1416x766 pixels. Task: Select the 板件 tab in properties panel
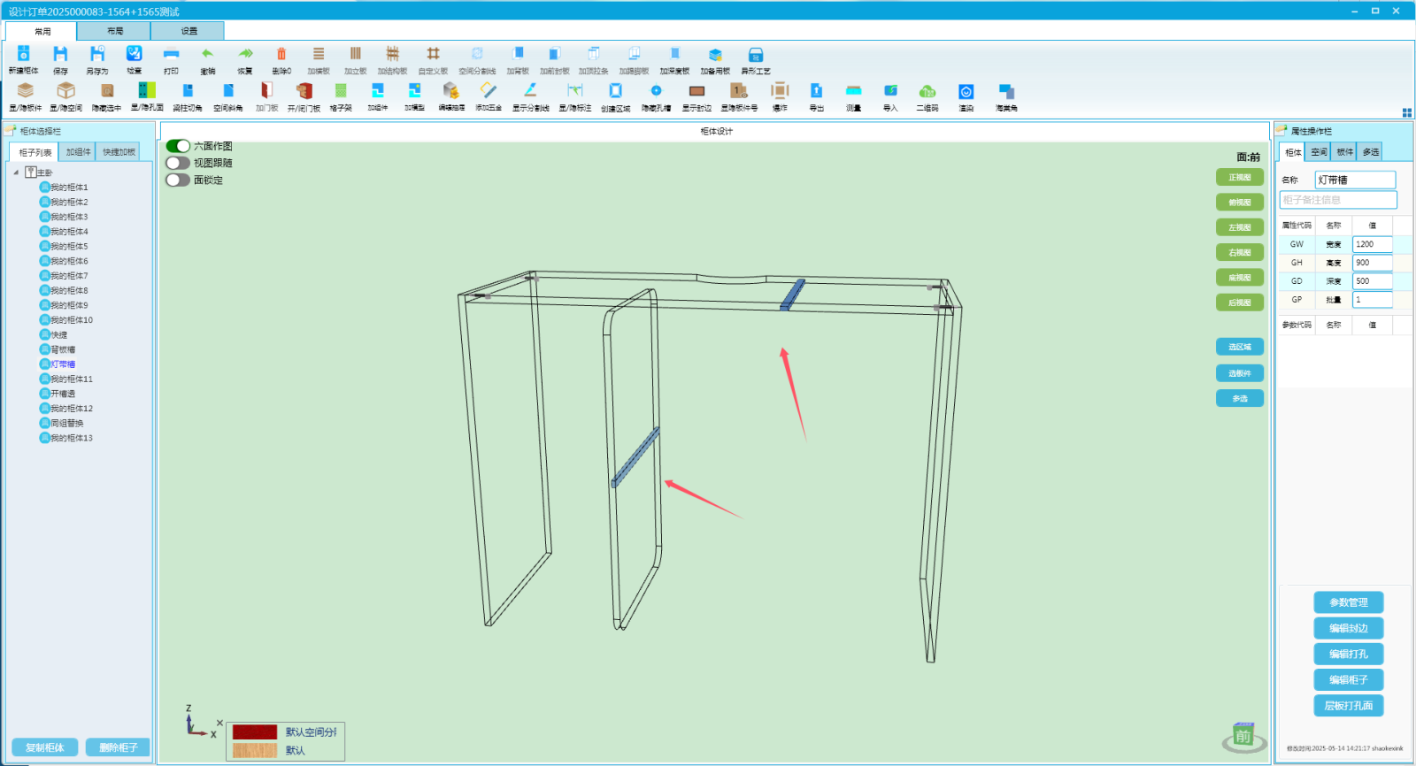click(1344, 152)
